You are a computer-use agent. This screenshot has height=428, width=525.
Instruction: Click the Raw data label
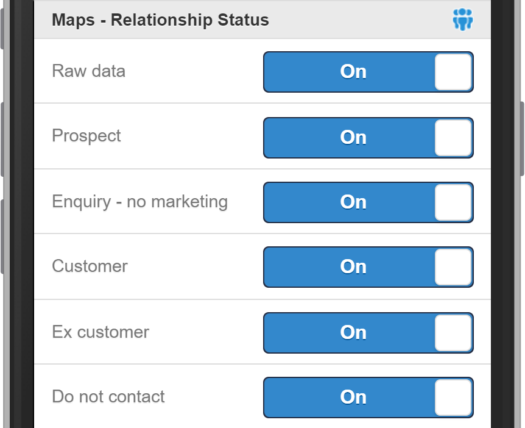pyautogui.click(x=88, y=71)
